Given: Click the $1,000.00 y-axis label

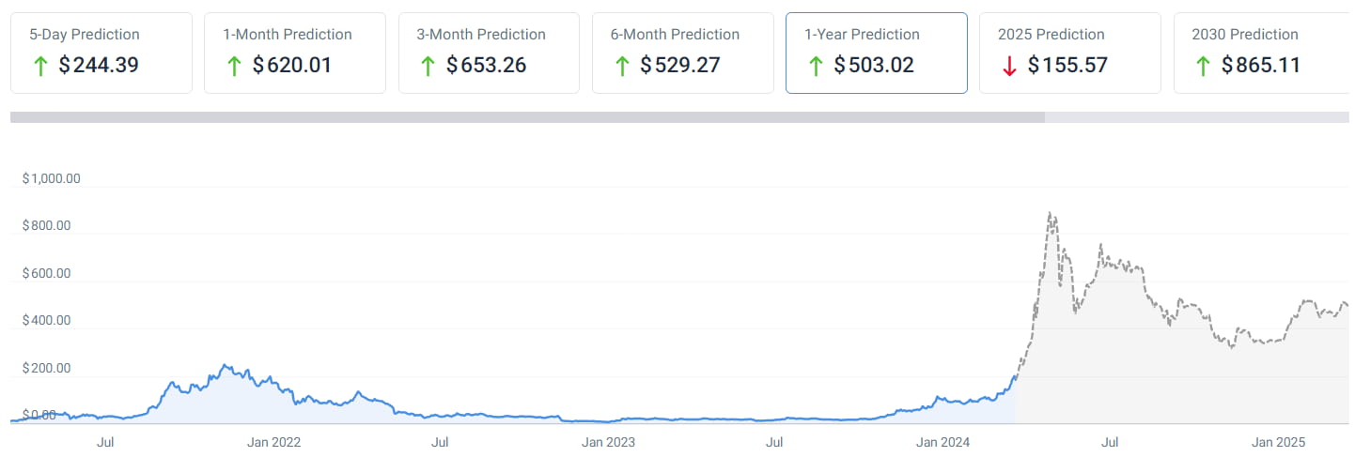Looking at the screenshot, I should [51, 178].
